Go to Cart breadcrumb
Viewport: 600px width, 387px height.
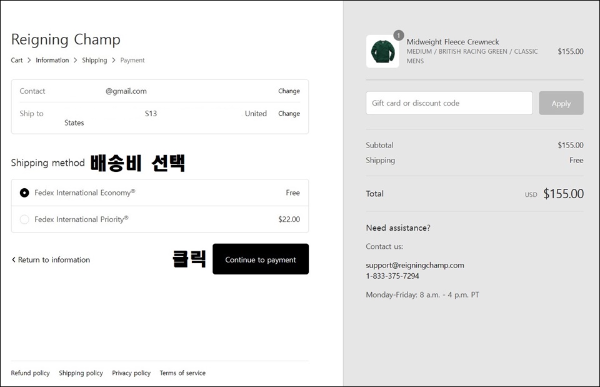click(x=17, y=60)
